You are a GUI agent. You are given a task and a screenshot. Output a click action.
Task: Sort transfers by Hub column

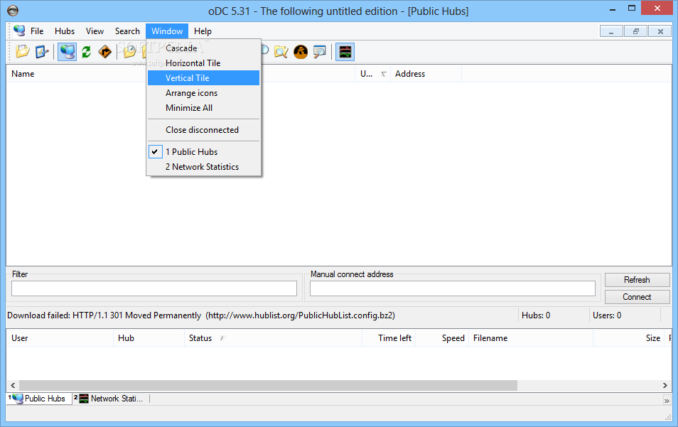[149, 338]
